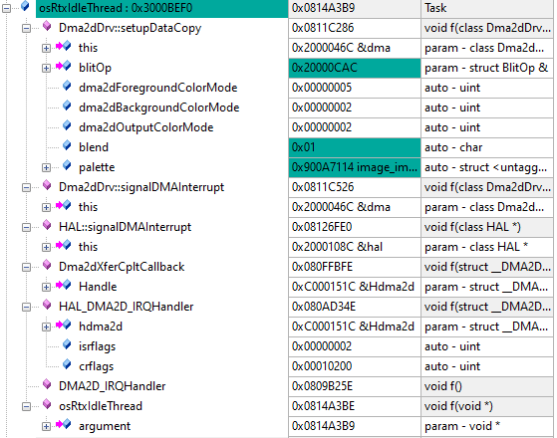Screen dimensions: 557x438
Task: Expand 'this' under HAL::signalDMAInterrupt
Action: [x=46, y=247]
